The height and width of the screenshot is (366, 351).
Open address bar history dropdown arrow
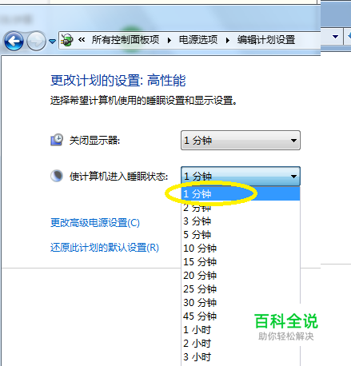(x=335, y=37)
